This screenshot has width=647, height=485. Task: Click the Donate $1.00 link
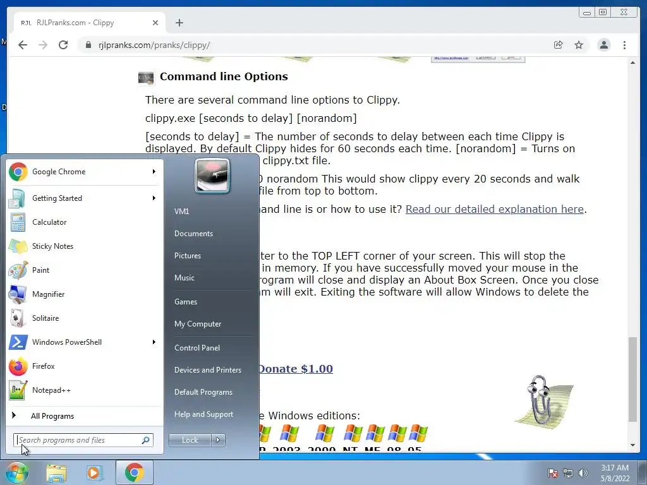pyautogui.click(x=296, y=369)
